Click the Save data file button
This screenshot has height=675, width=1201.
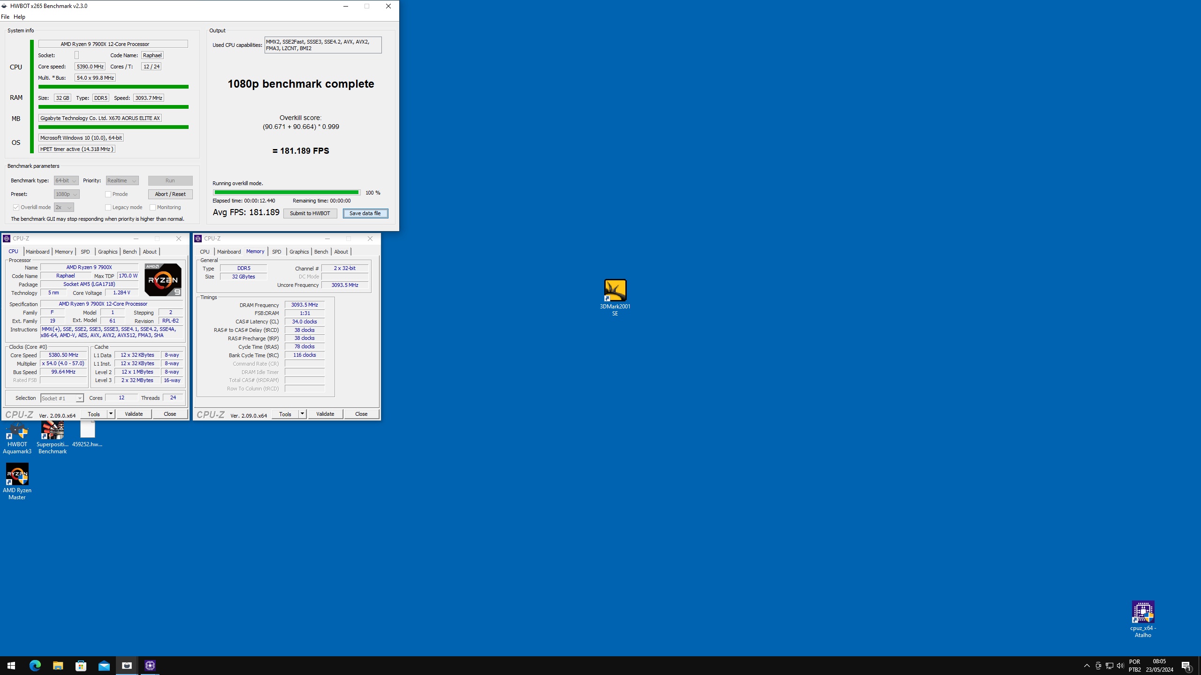coord(365,213)
